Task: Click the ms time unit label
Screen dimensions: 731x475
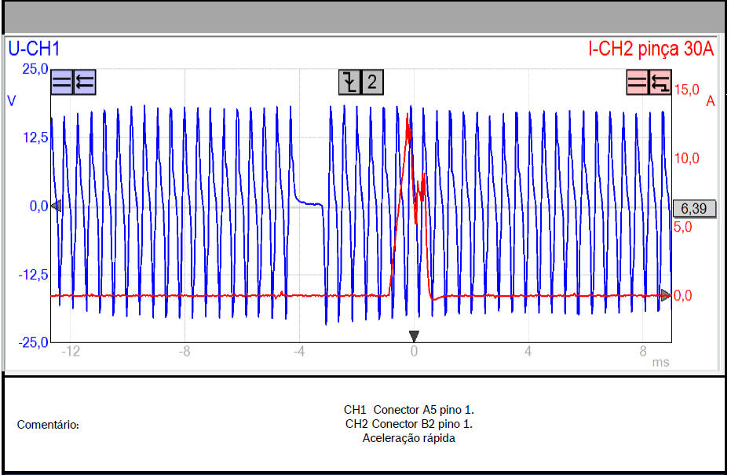Action: pyautogui.click(x=661, y=362)
